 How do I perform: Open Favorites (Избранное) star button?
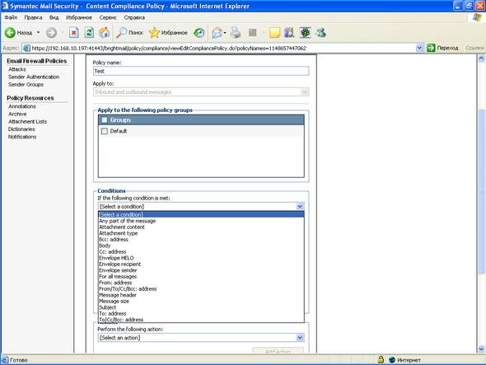pos(168,33)
